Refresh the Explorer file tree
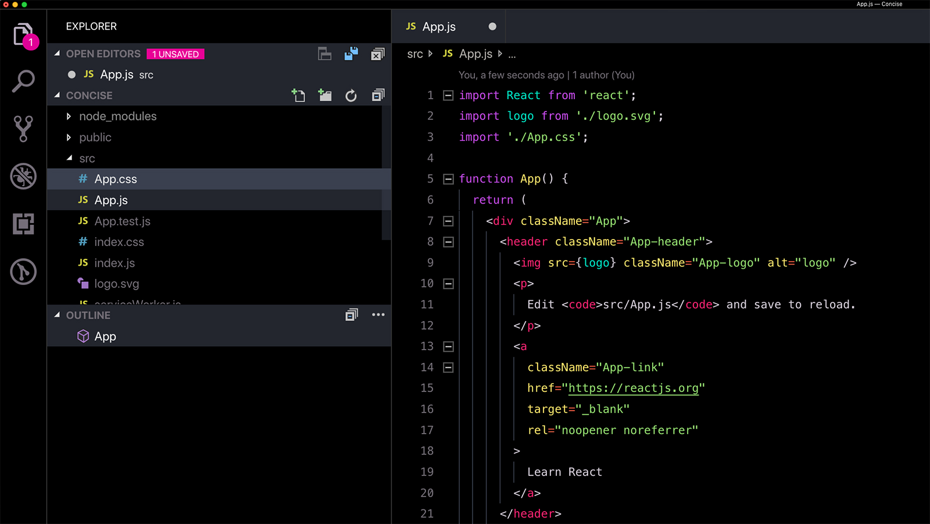Viewport: 930px width, 524px height. pyautogui.click(x=351, y=95)
